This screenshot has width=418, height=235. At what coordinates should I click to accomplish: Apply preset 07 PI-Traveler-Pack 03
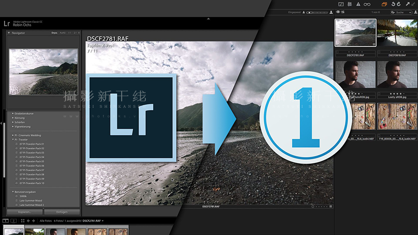[32, 153]
